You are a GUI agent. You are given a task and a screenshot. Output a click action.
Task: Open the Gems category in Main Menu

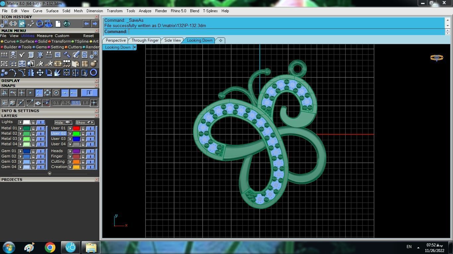41,47
